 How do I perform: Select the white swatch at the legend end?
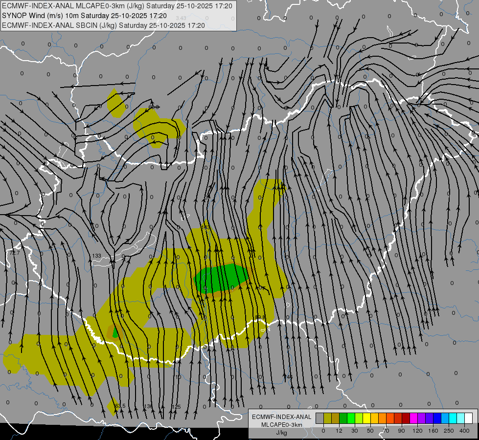pyautogui.click(x=469, y=418)
